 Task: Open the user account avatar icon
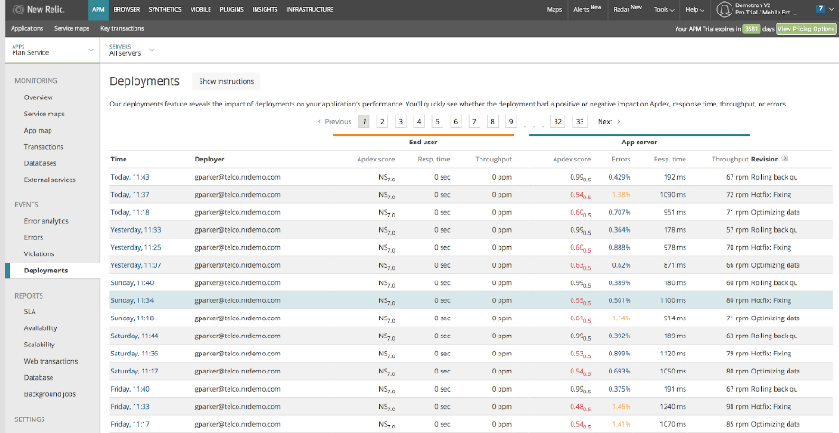pos(723,9)
